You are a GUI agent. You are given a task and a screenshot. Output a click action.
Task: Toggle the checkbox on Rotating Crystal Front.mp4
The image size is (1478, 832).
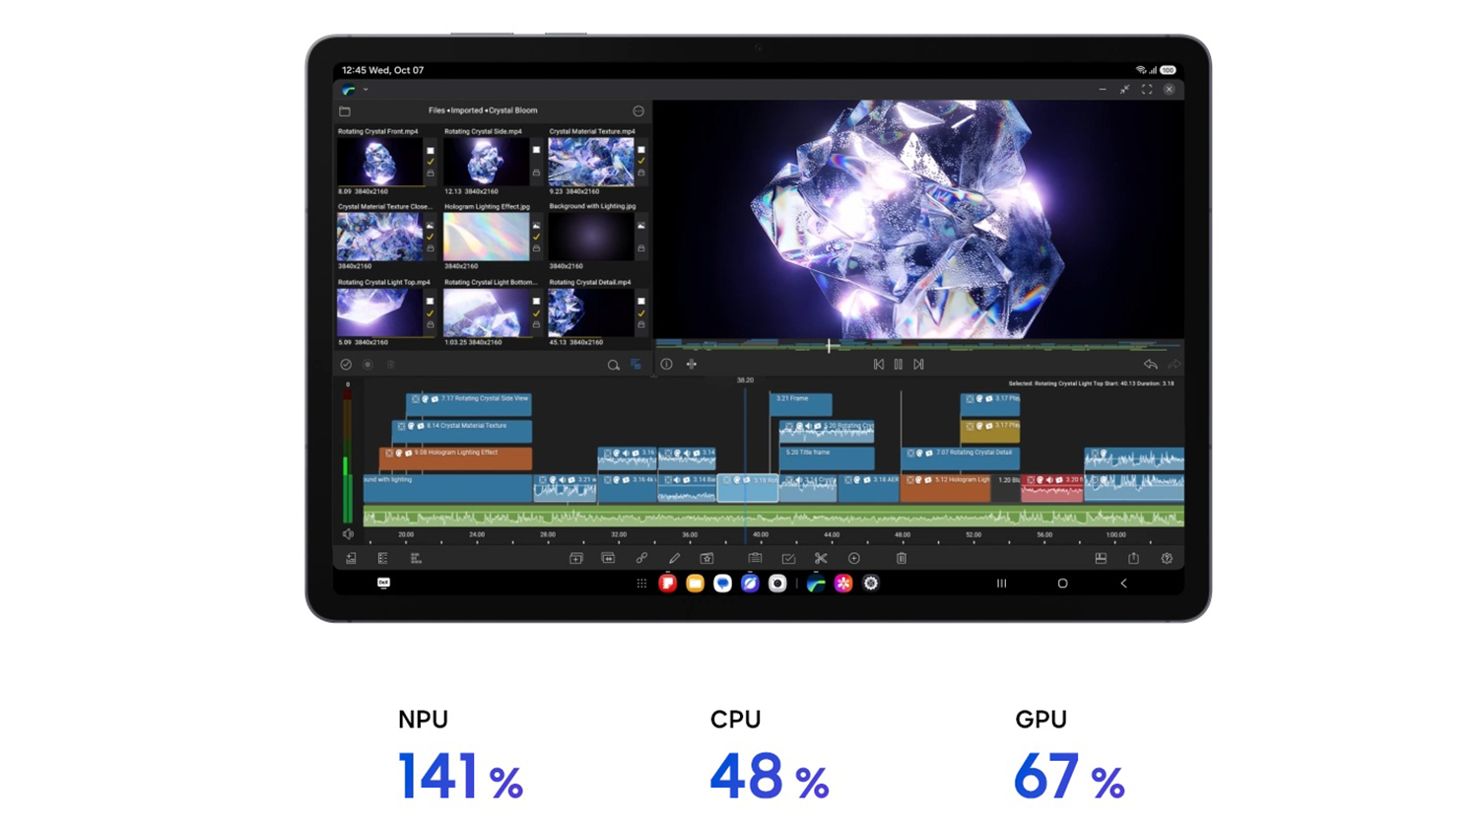tap(430, 151)
